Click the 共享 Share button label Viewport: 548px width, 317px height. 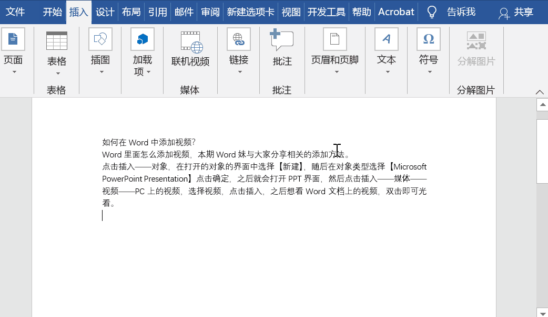pos(523,12)
